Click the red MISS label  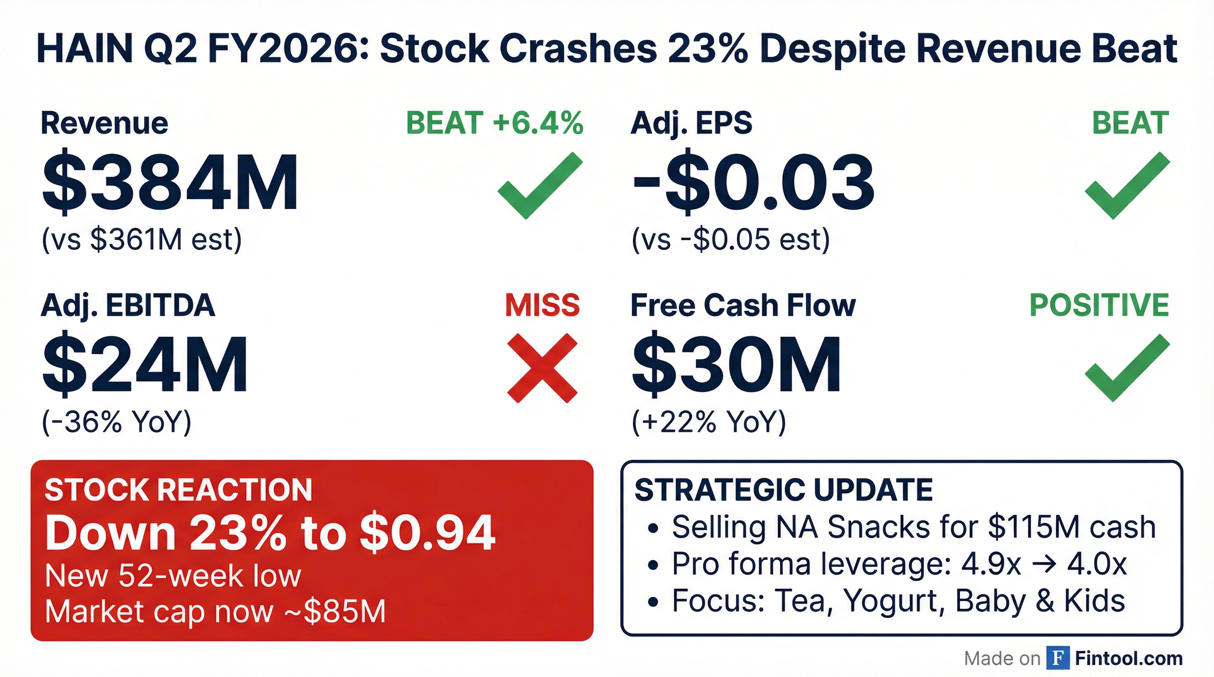pos(542,305)
